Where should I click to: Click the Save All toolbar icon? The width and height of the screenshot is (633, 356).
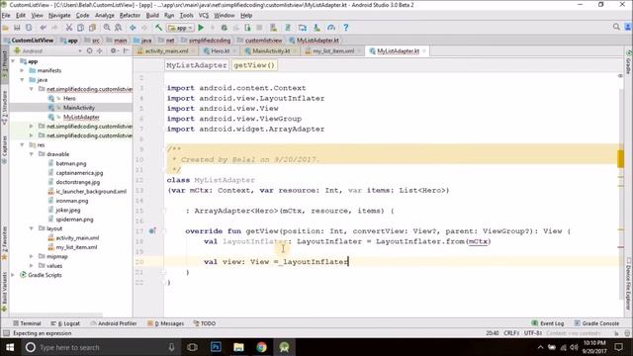click(x=17, y=28)
